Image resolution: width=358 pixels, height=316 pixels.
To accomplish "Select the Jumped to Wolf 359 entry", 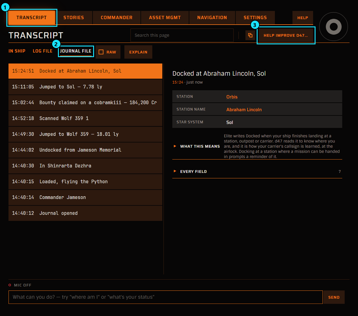I will point(85,134).
